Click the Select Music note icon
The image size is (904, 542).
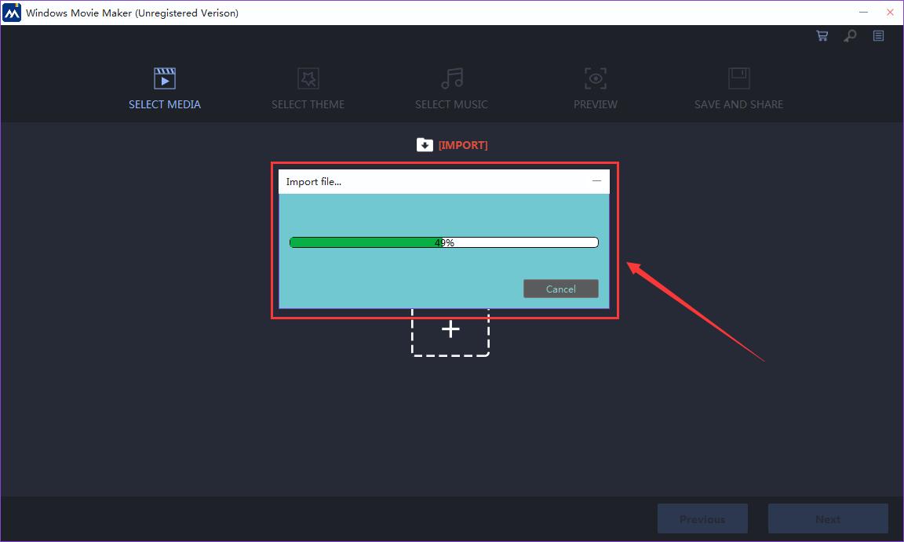tap(451, 78)
